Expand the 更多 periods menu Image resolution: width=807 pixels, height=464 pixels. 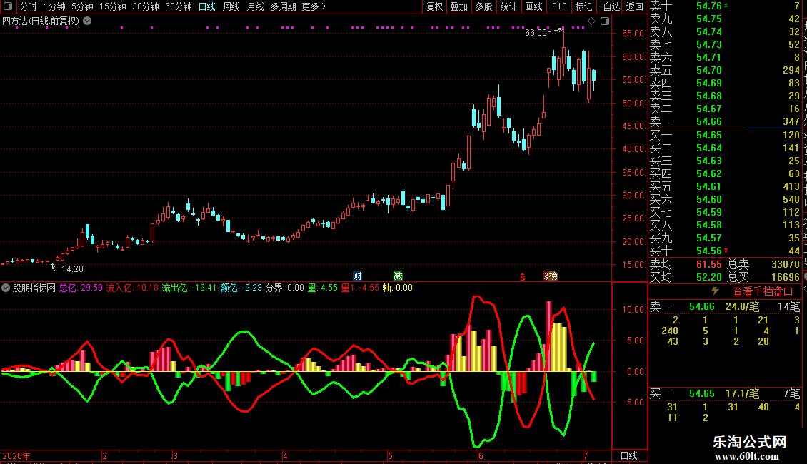point(314,6)
